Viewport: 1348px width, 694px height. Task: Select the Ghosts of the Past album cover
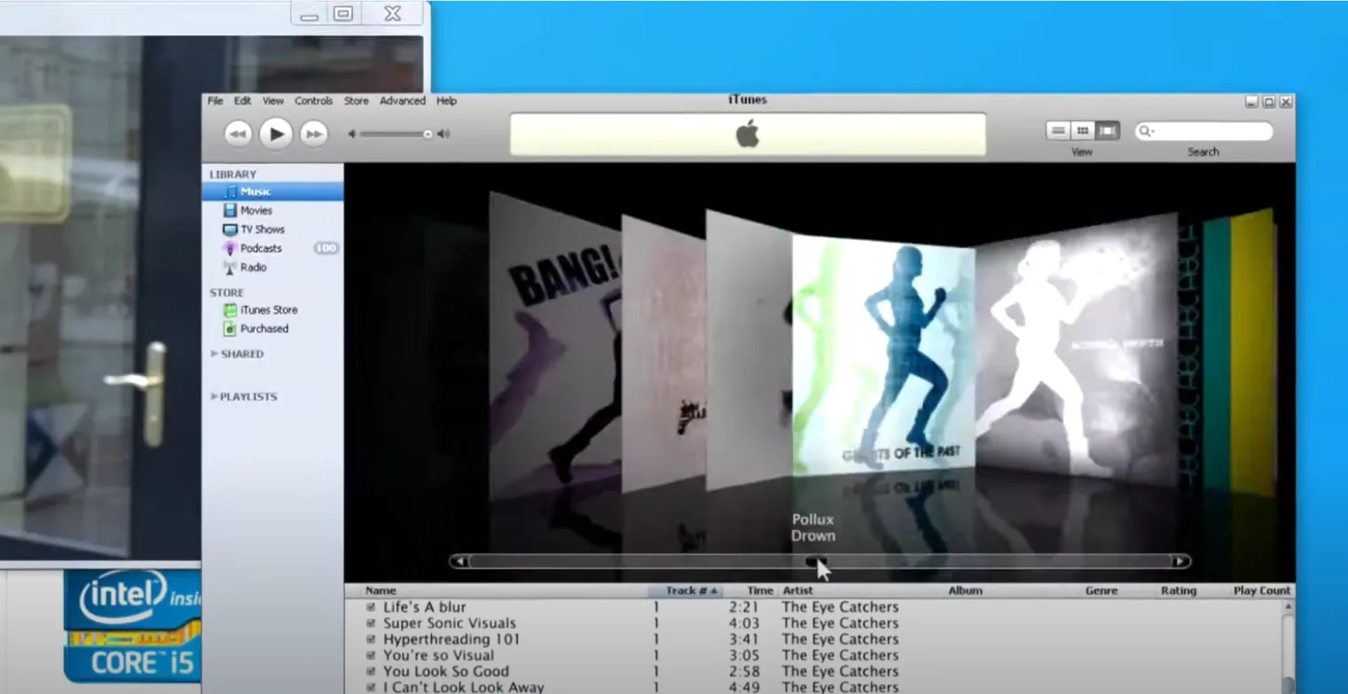click(x=883, y=355)
